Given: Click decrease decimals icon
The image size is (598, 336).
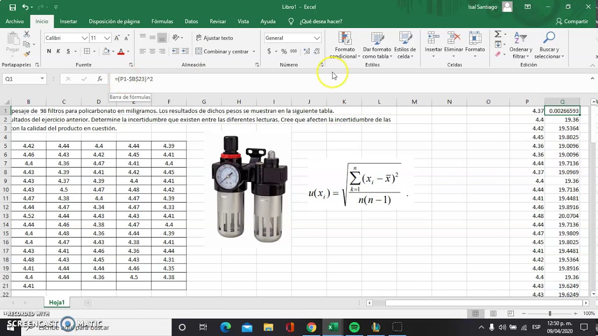Looking at the screenshot, I should (x=317, y=51).
